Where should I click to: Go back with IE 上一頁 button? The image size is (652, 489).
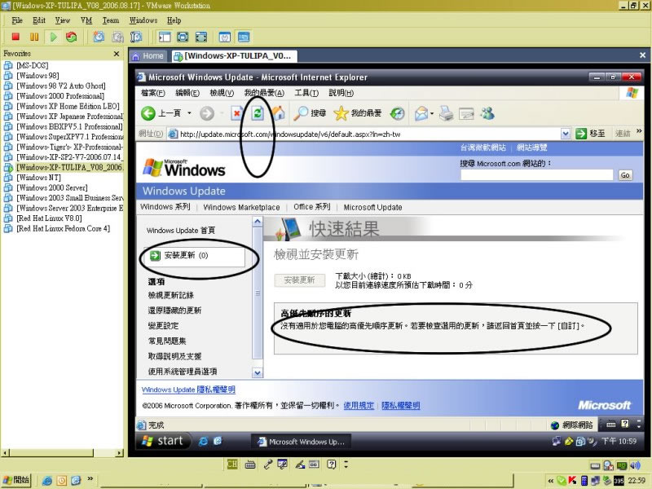[161, 113]
